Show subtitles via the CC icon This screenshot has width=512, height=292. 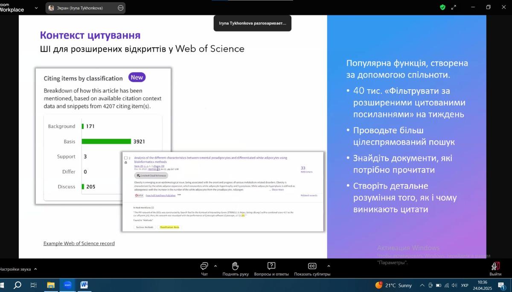click(312, 266)
